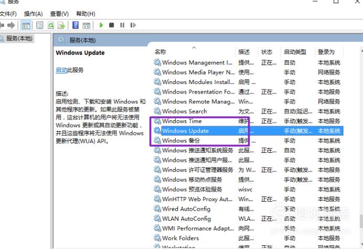363x249 pixels.
Task: Open the 查看(V) menu
Action: click(59, 14)
